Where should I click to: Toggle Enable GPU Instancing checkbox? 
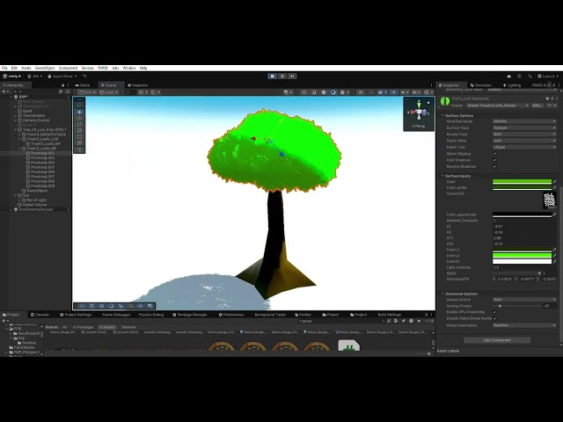click(x=494, y=312)
